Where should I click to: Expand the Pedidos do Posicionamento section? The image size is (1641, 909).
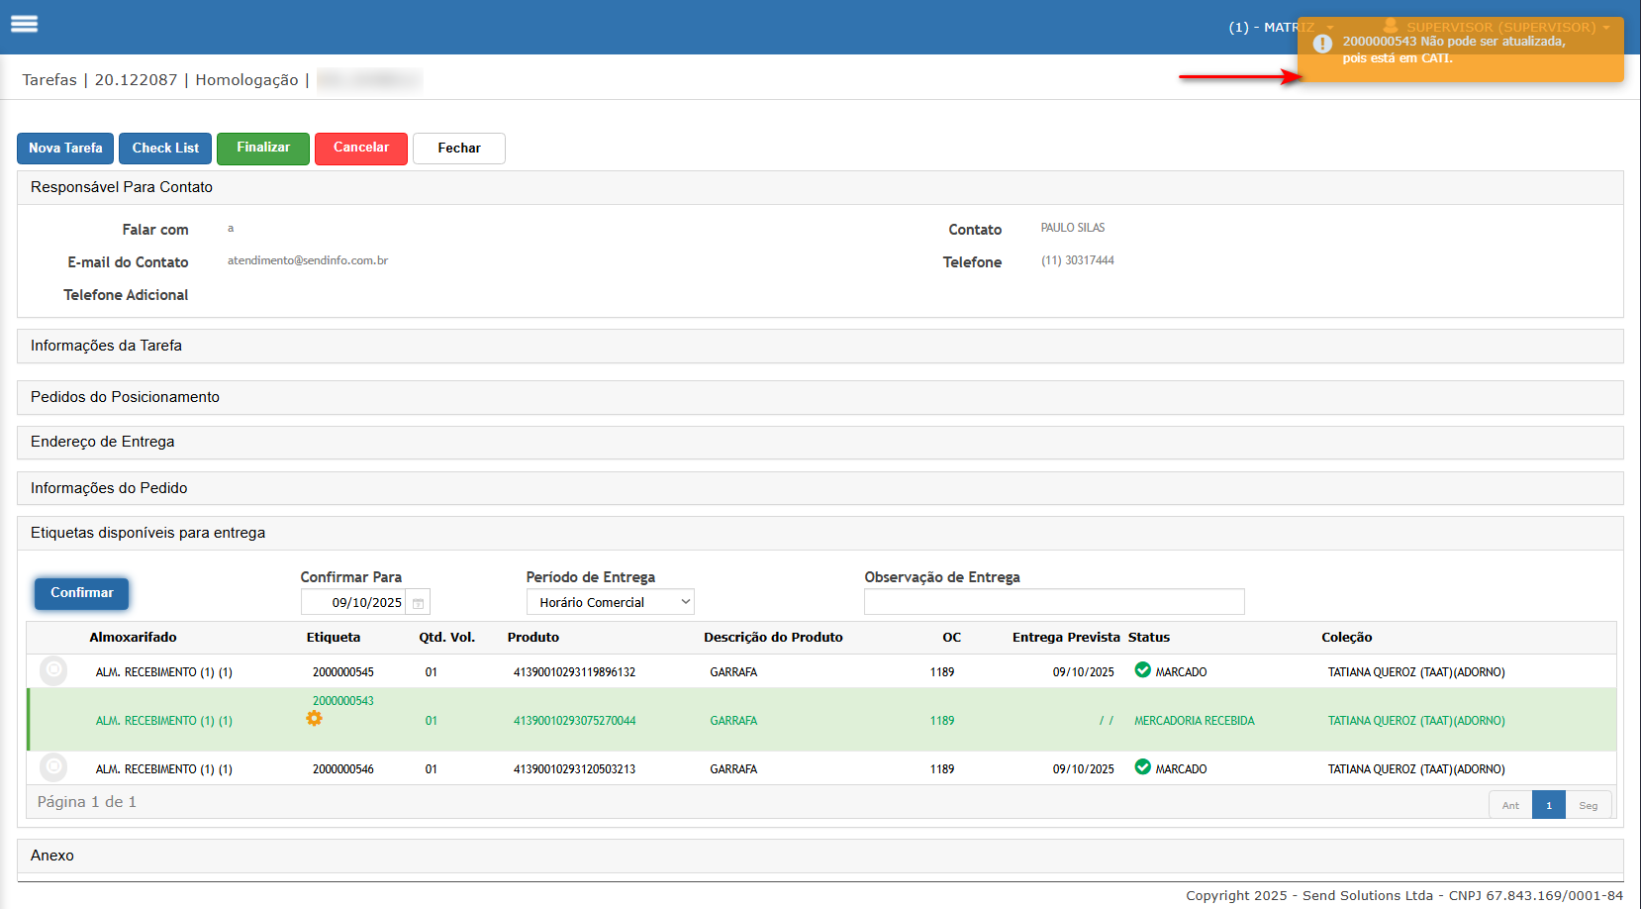pyautogui.click(x=125, y=397)
